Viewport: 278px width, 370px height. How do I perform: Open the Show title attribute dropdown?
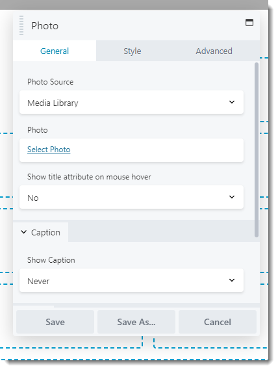[x=131, y=197]
